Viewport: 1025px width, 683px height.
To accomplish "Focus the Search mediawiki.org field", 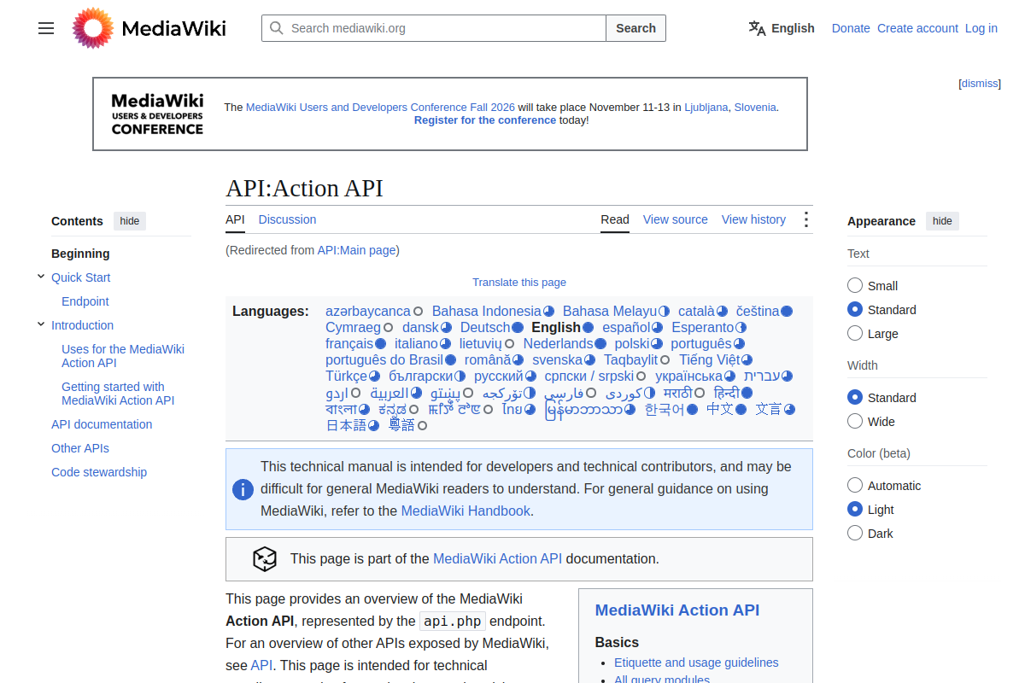I will point(434,28).
